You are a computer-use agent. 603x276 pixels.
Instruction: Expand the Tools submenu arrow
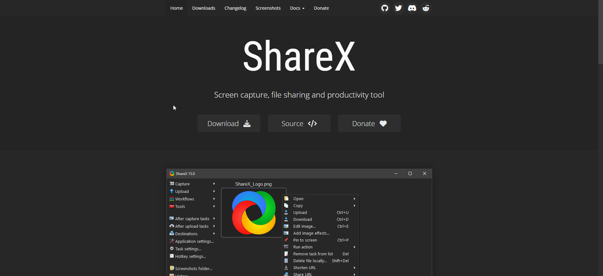coord(214,206)
